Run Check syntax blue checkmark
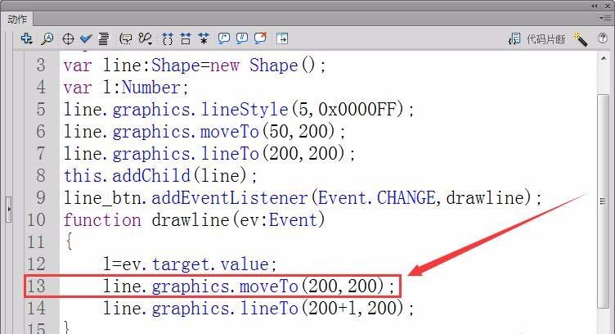Image resolution: width=615 pixels, height=334 pixels. pos(86,38)
